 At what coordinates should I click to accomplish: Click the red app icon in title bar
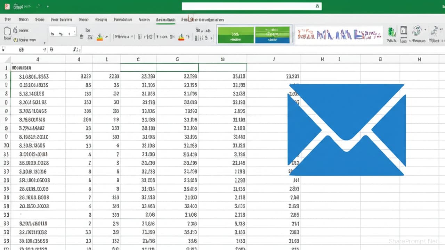pos(7,6)
